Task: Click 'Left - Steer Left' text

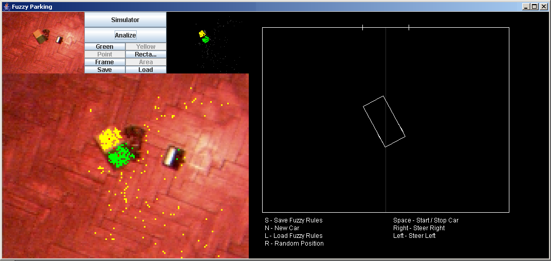Action: tap(414, 236)
